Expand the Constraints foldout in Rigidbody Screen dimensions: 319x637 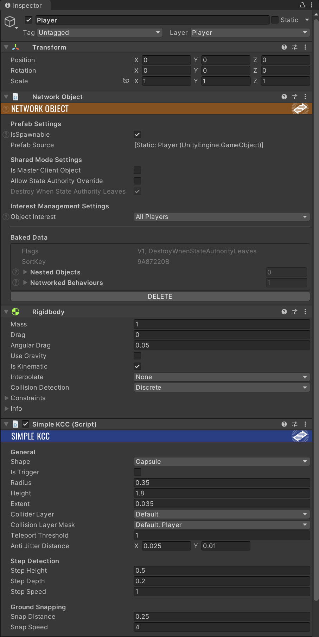(7, 398)
